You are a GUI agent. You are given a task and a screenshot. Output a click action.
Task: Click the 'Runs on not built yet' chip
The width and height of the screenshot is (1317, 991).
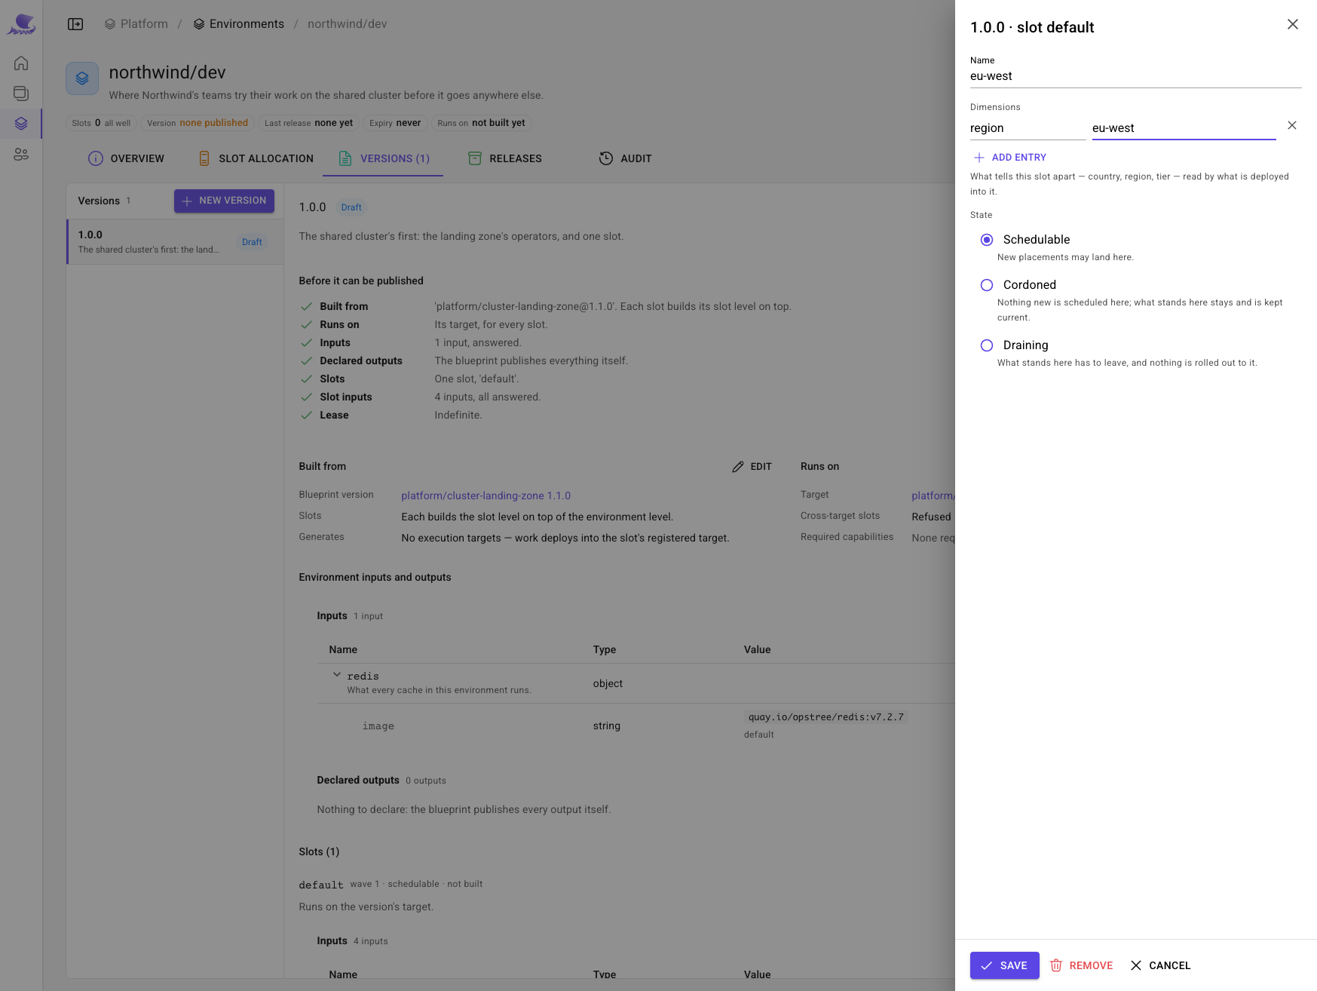(x=482, y=123)
